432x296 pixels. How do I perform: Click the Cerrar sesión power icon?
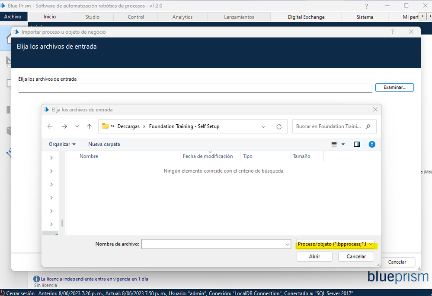tap(2, 293)
